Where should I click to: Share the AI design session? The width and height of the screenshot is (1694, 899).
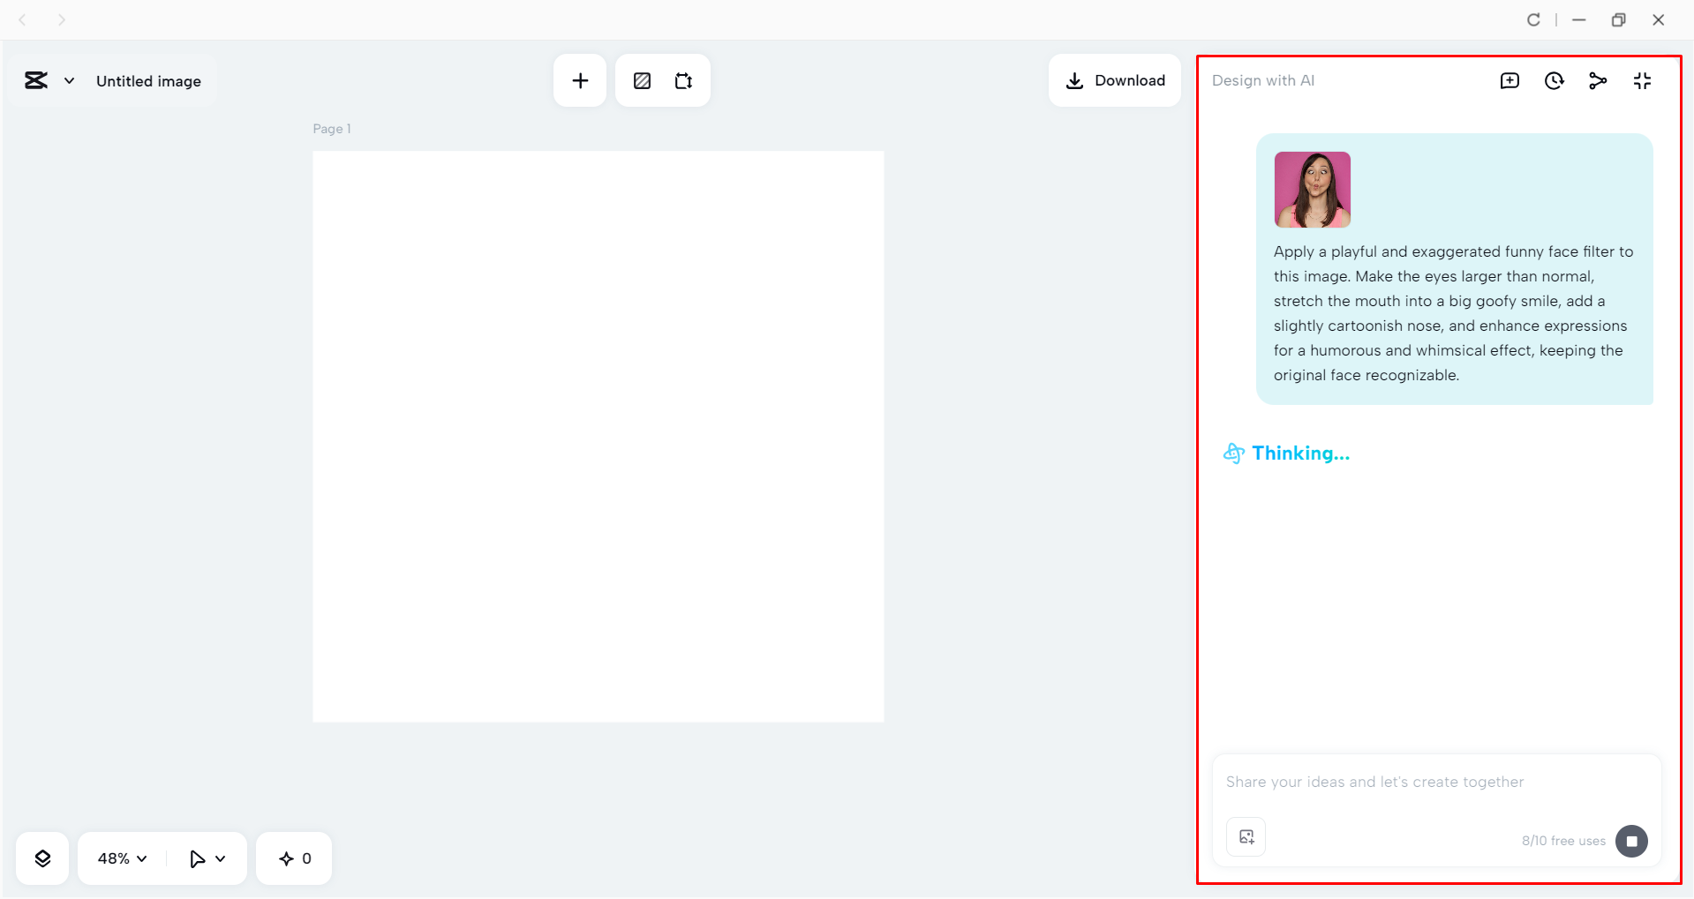1599,80
